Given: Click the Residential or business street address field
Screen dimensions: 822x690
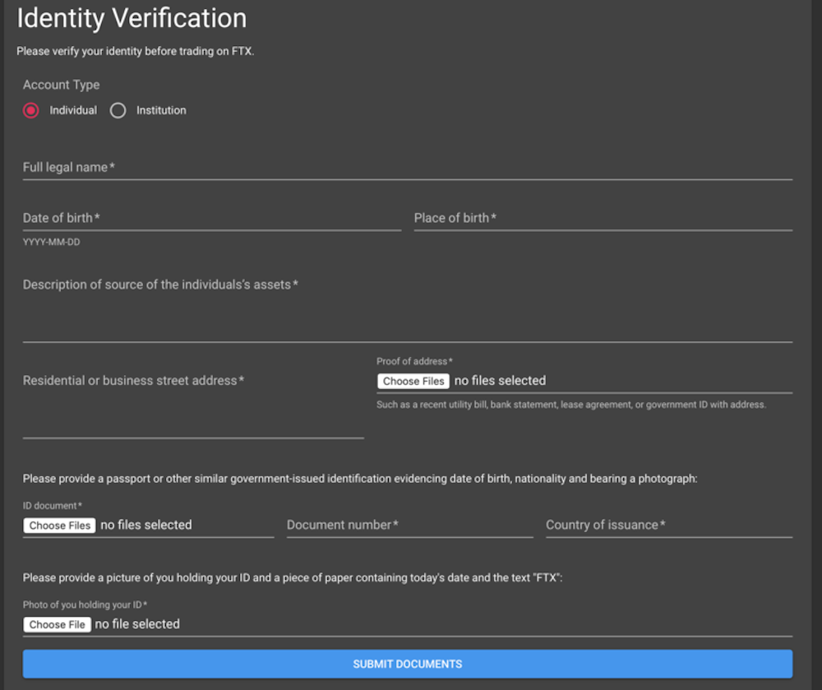Looking at the screenshot, I should [x=193, y=404].
